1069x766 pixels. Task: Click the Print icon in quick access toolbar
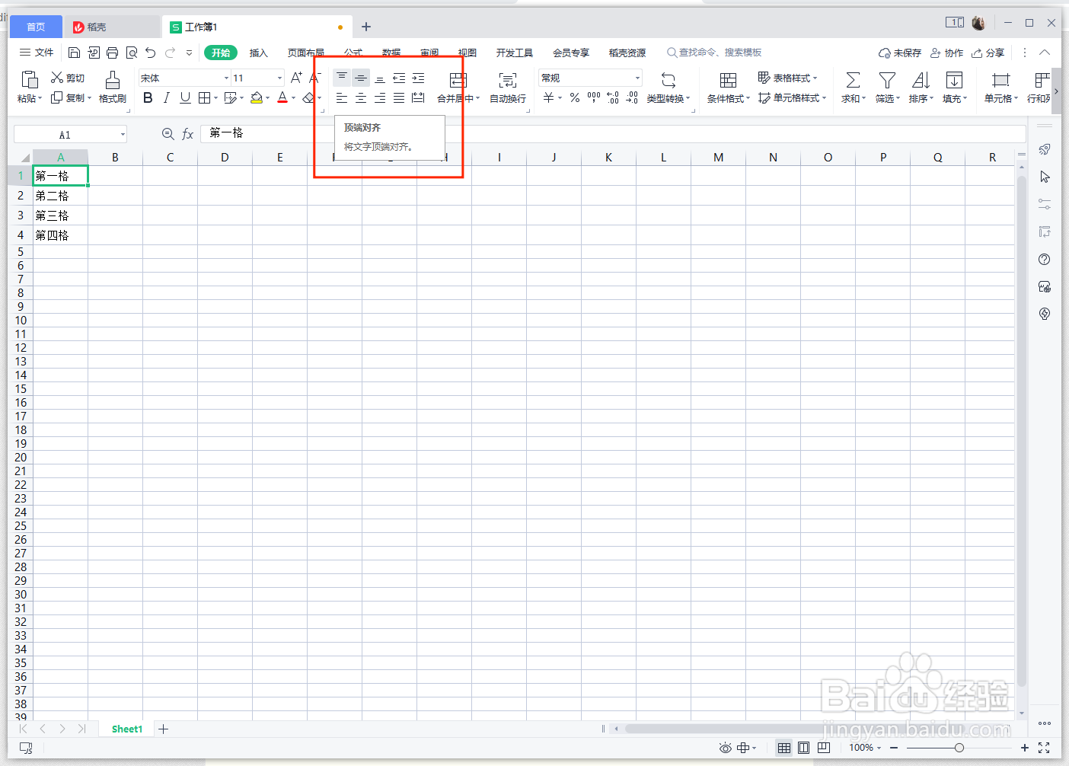112,53
